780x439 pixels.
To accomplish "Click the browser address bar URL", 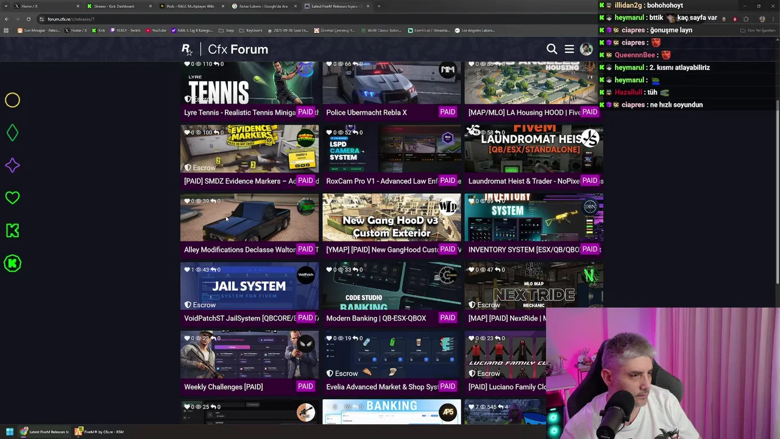I will coord(71,19).
